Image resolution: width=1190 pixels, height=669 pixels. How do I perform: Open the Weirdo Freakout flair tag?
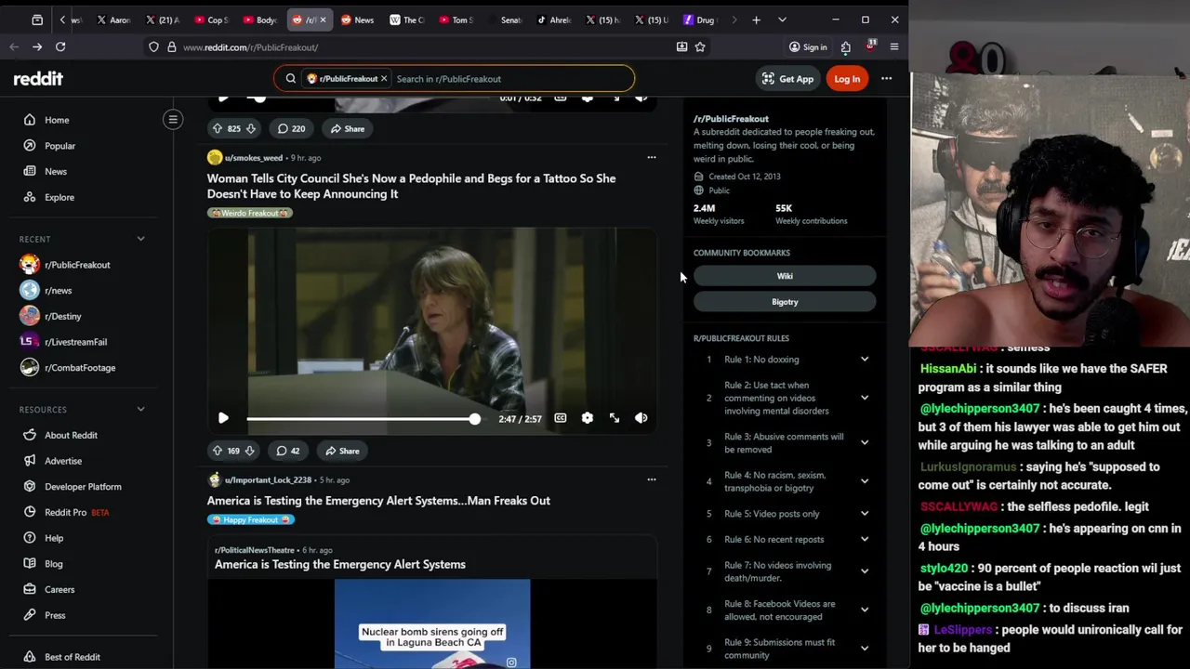[x=250, y=213]
